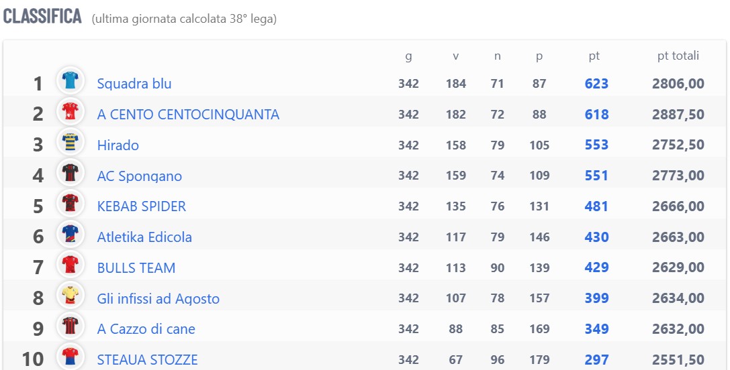
Task: Click Gli infissi ad Agosto yellow jersey icon
Action: [x=71, y=295]
